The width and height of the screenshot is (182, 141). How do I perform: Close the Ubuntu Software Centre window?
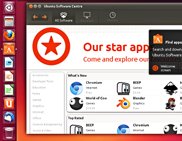click(x=31, y=6)
